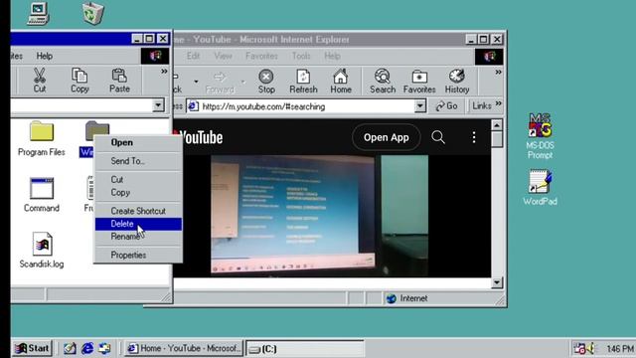The width and height of the screenshot is (636, 358).
Task: Click Copy in the C: window toolbar
Action: pos(79,81)
